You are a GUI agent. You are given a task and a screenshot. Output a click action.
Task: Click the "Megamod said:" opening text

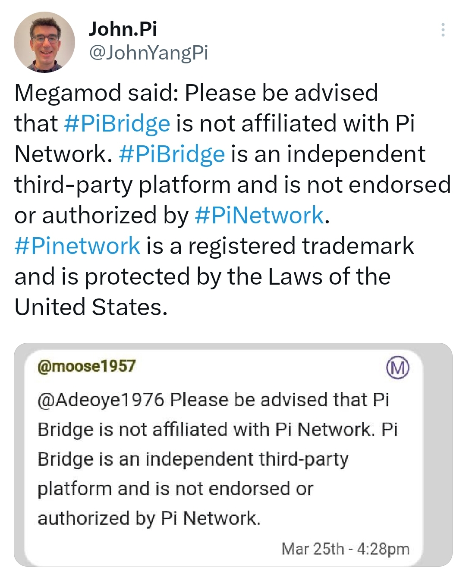pyautogui.click(x=96, y=93)
